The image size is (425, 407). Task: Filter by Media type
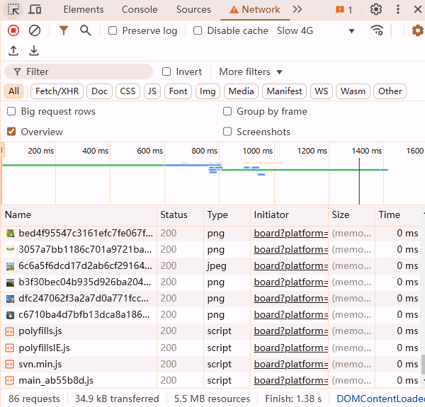(242, 91)
